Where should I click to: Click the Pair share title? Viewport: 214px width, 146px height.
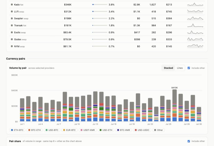click(x=15, y=141)
